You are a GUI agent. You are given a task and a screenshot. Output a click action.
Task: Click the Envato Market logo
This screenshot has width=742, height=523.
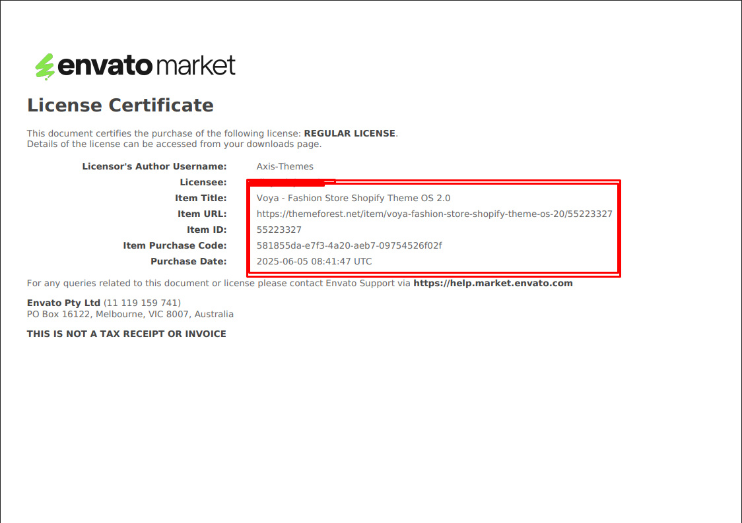tap(135, 66)
